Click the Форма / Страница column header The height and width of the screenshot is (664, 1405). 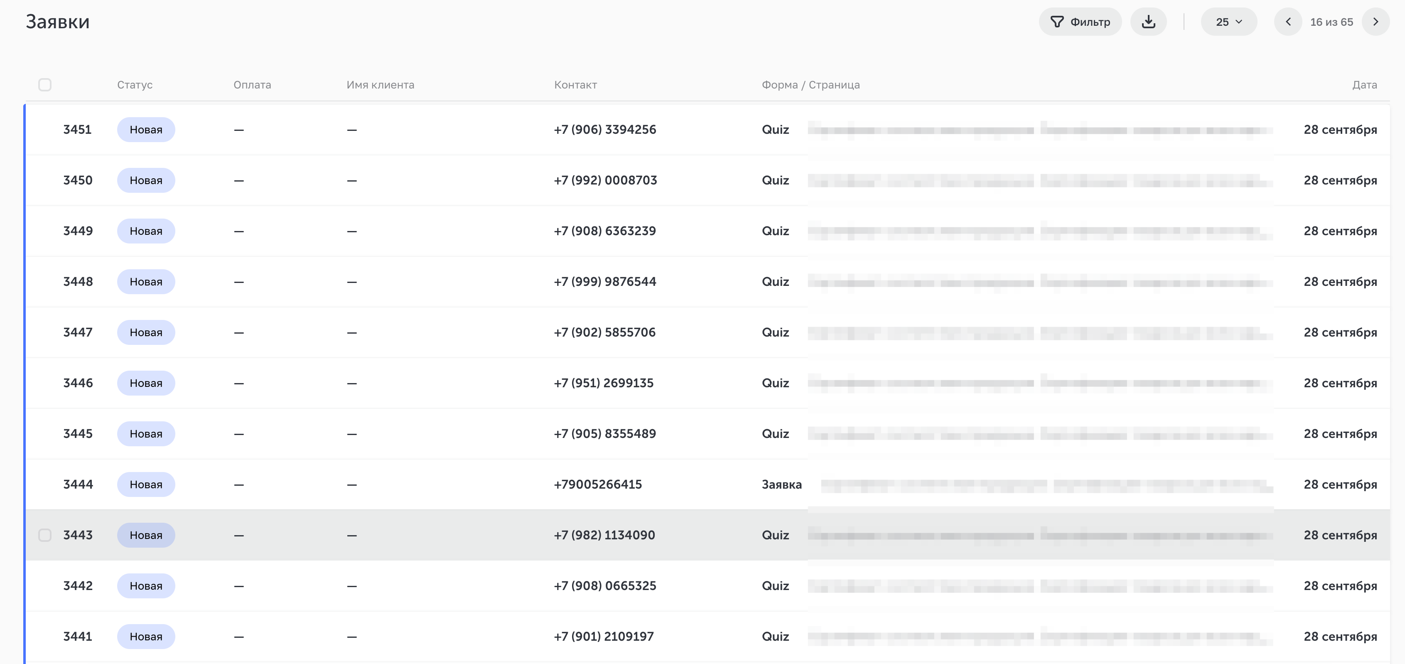(x=811, y=85)
